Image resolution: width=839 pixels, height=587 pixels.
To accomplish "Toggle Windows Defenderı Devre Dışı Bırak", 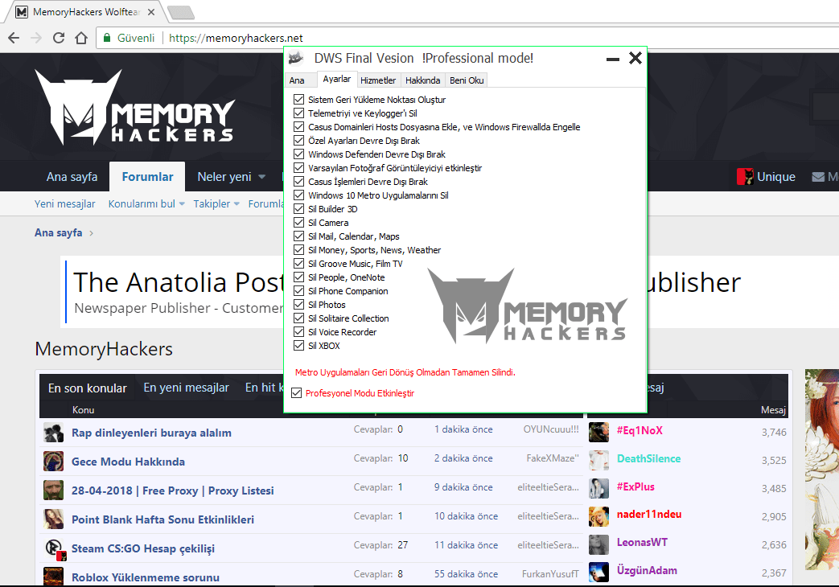I will 298,154.
